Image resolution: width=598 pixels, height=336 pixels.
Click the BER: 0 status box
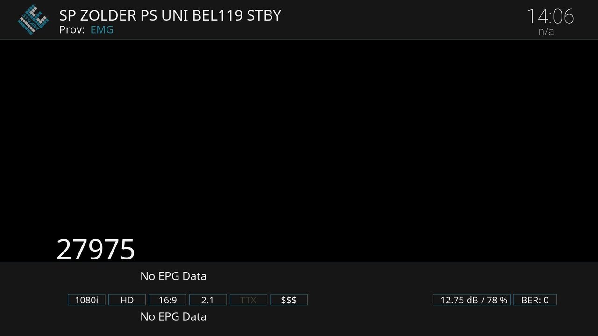tap(535, 300)
